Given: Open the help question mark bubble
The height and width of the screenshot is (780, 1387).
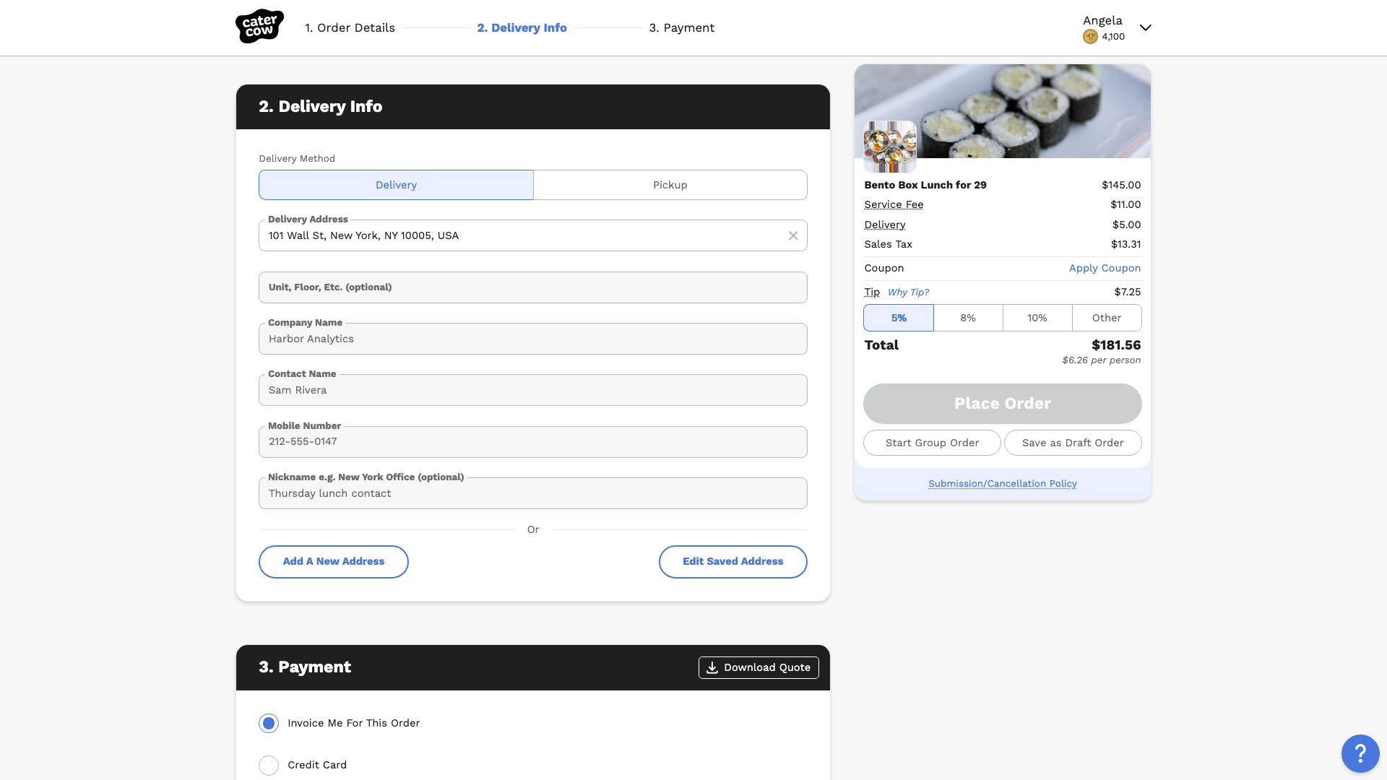Looking at the screenshot, I should 1360,753.
